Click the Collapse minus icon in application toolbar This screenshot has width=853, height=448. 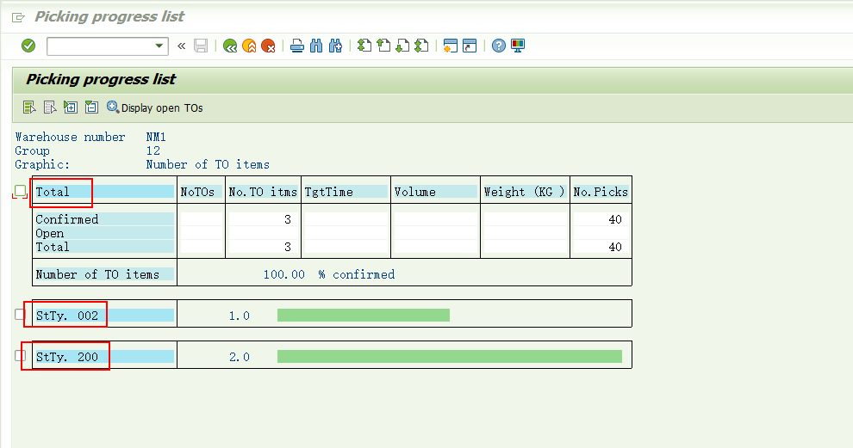pos(91,107)
